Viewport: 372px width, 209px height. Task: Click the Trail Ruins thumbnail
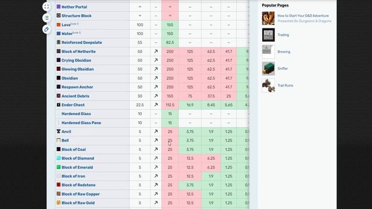pyautogui.click(x=269, y=85)
